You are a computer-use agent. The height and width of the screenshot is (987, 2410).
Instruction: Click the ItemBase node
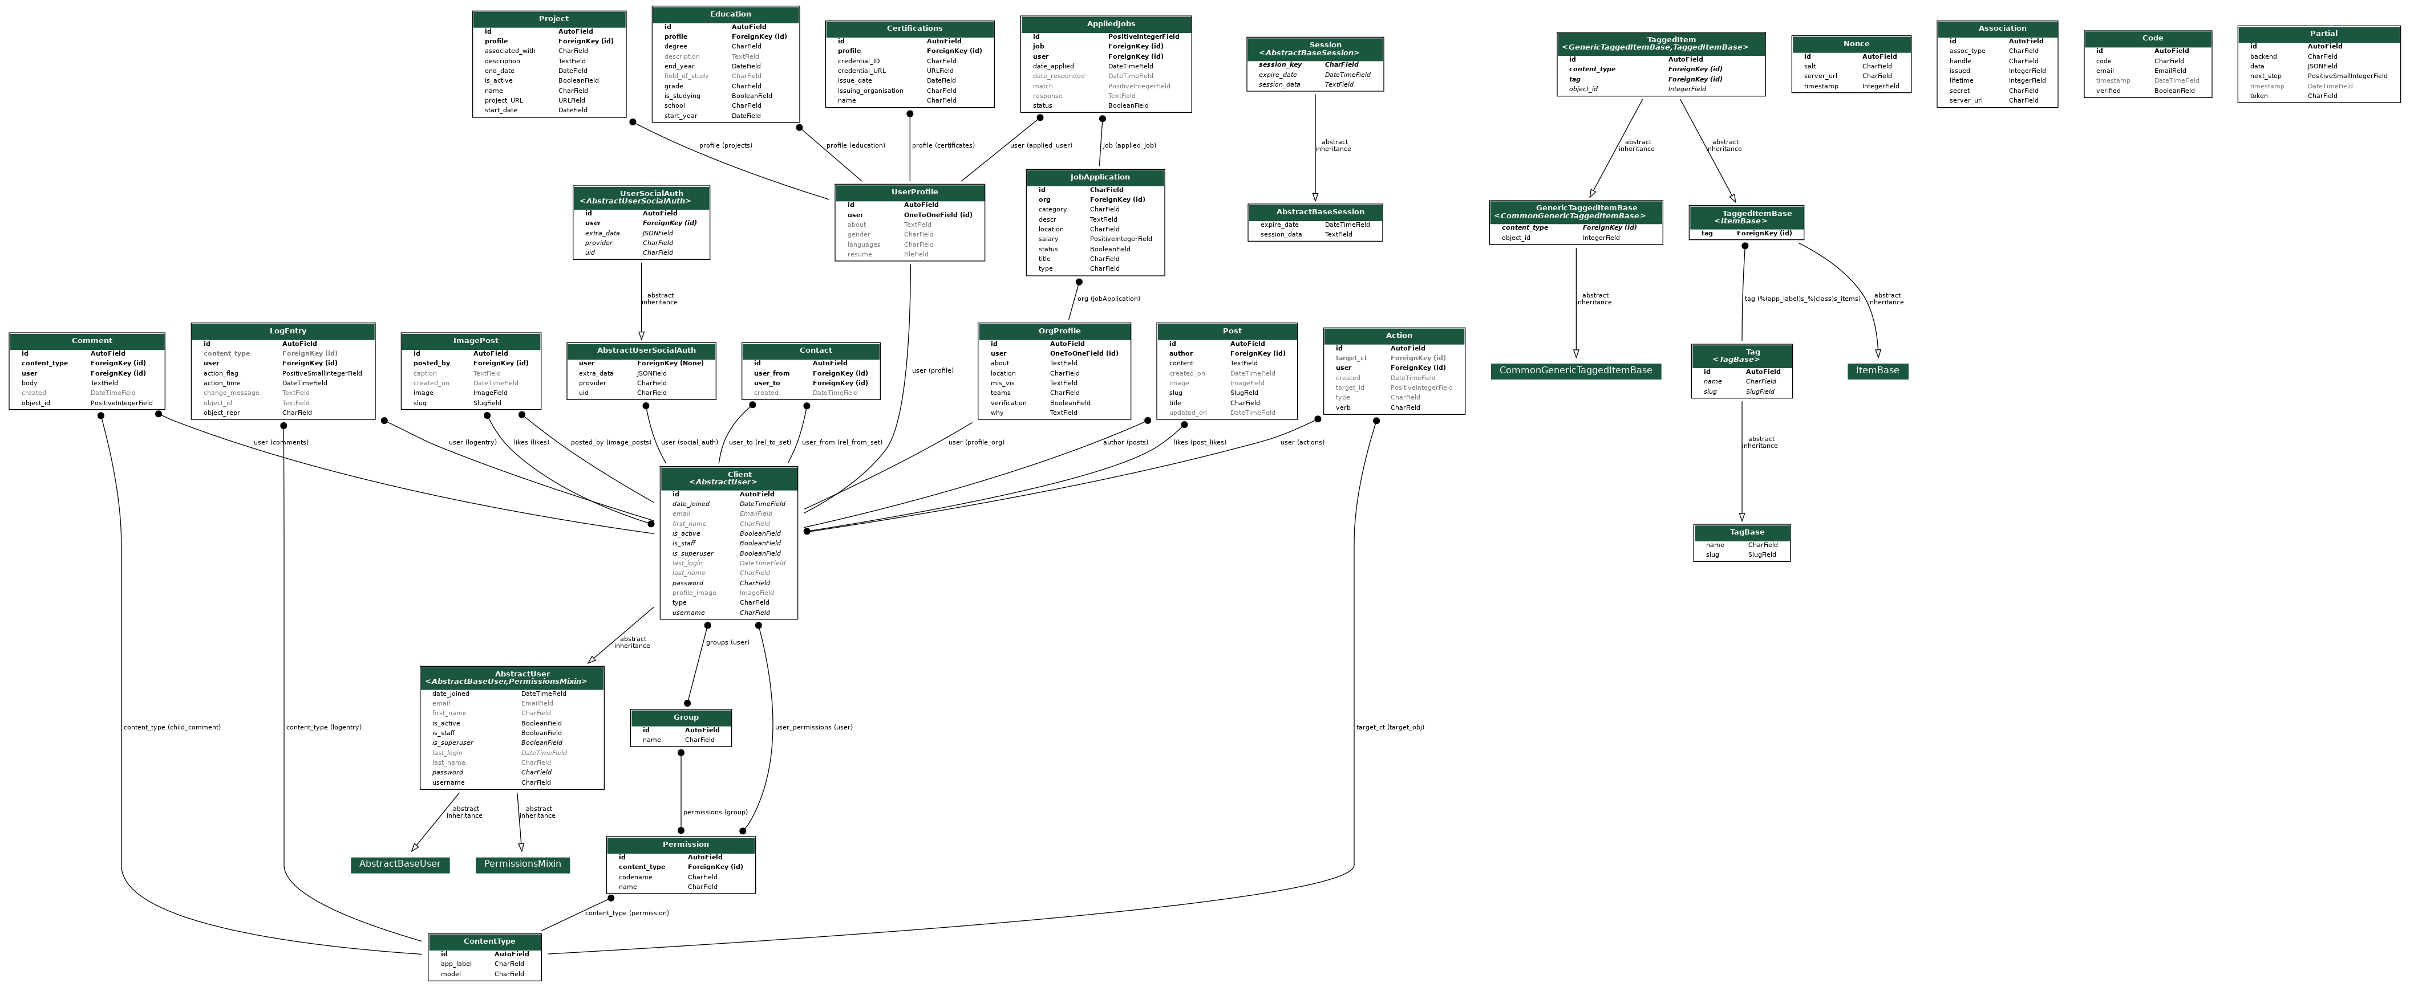click(1878, 371)
